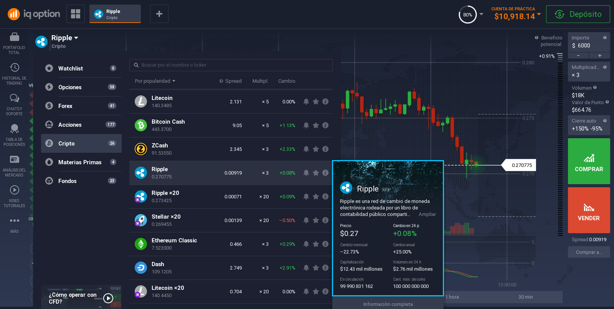Click the Spread column help icon
This screenshot has width=614, height=309.
coord(221,81)
